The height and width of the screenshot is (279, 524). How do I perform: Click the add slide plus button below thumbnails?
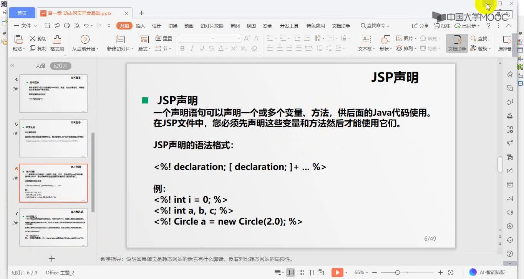52,259
